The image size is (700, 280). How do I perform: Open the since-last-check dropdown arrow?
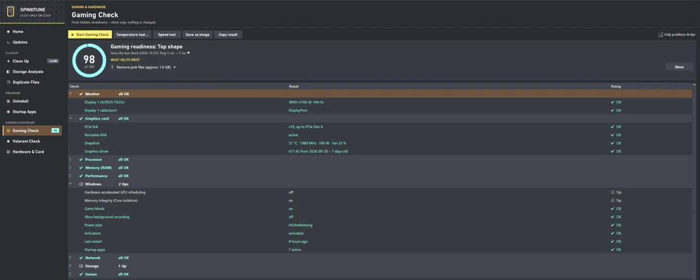click(188, 53)
